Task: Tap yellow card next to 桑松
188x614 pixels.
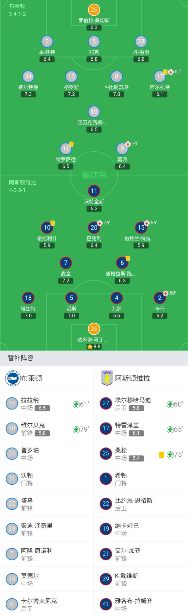Action: [161, 455]
